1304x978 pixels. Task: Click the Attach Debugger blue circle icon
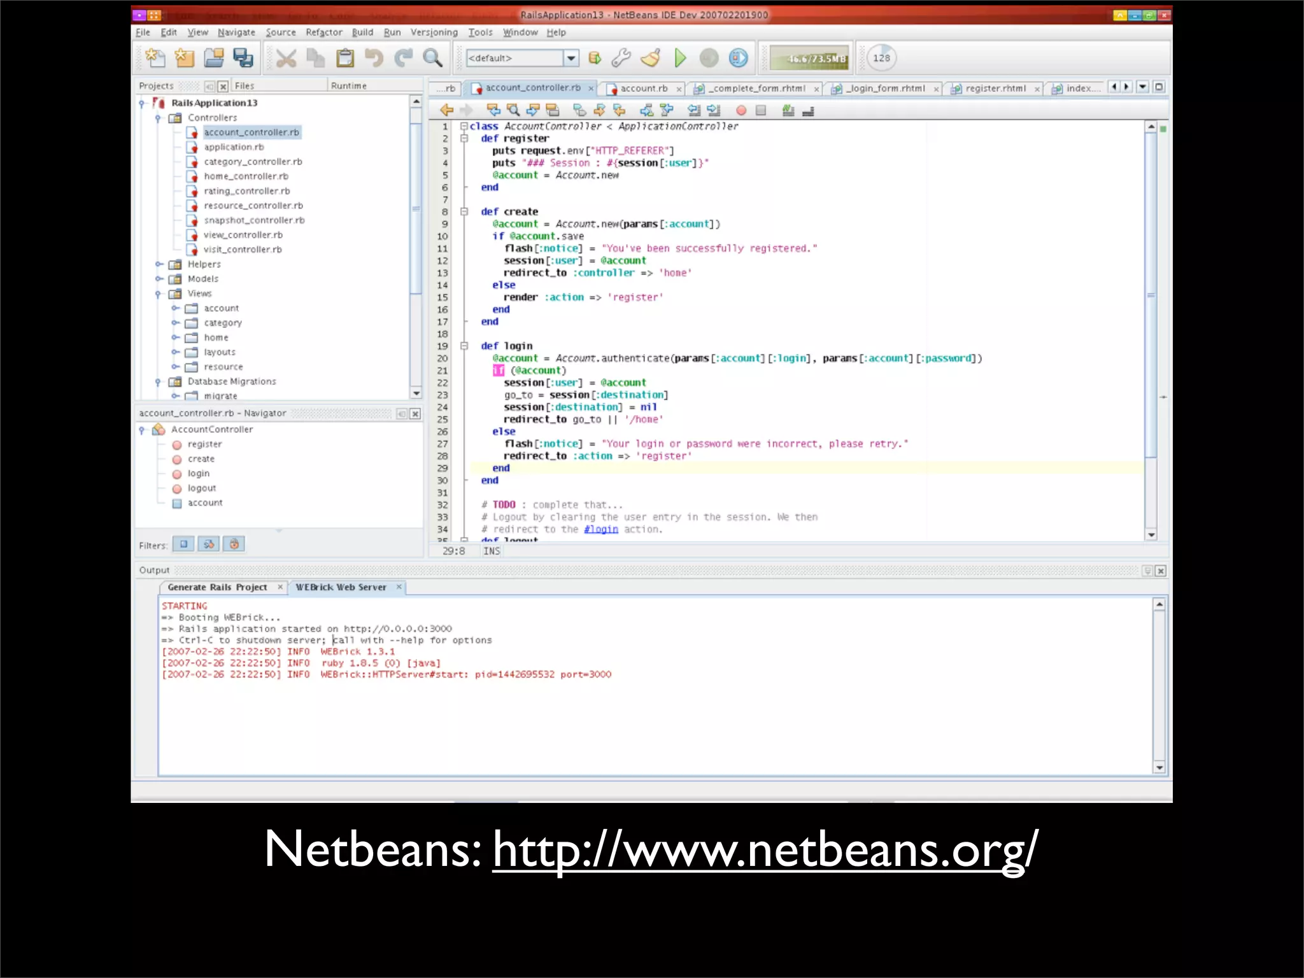point(739,58)
